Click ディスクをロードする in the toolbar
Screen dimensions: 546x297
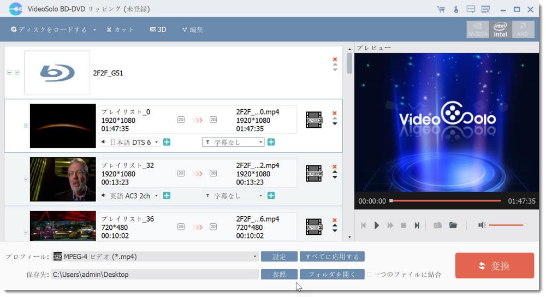point(49,29)
